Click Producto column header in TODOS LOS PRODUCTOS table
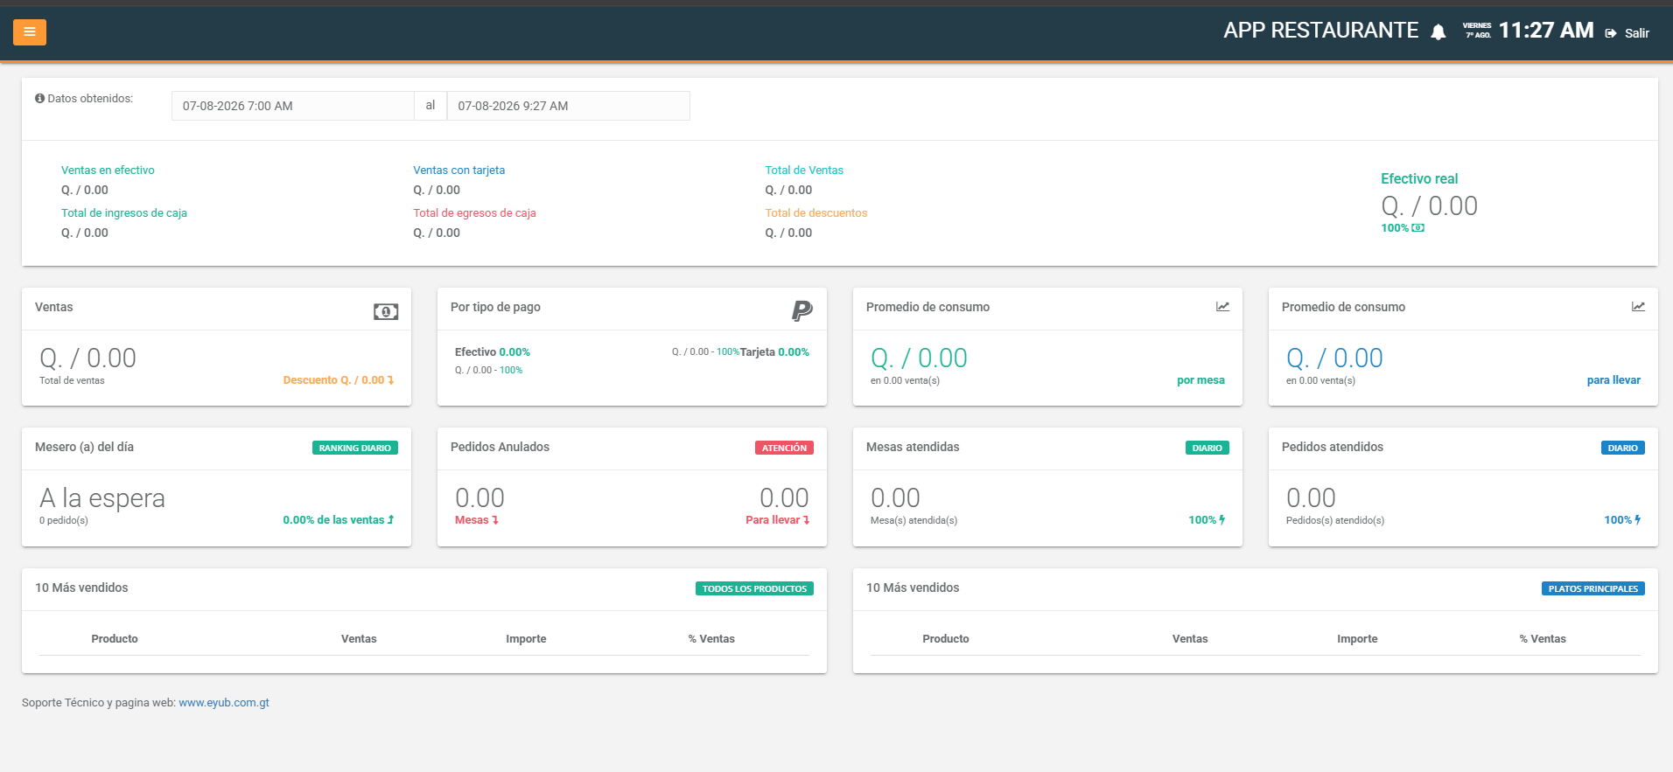This screenshot has width=1673, height=772. click(115, 639)
